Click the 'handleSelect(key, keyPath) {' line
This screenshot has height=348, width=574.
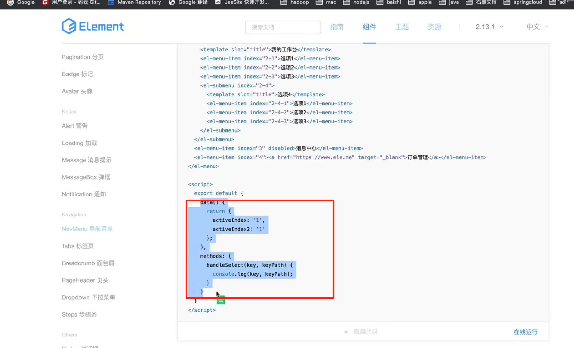coord(250,265)
